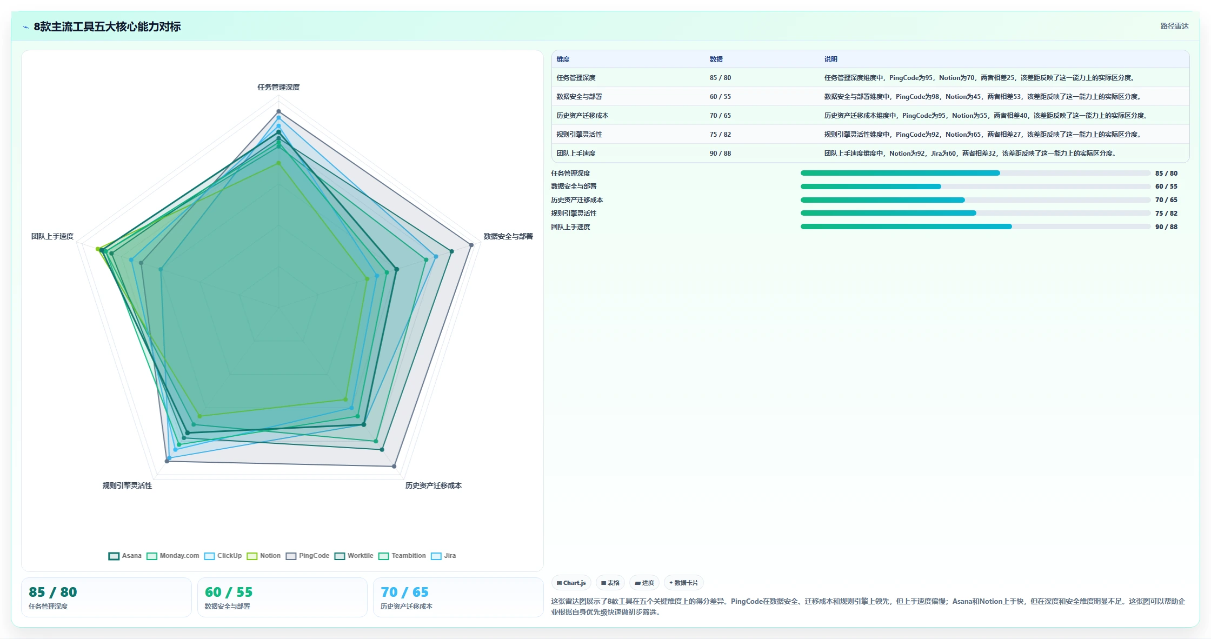Click outermost PingCode point on 数据安全与部署 axis
1211x639 pixels.
pos(471,245)
